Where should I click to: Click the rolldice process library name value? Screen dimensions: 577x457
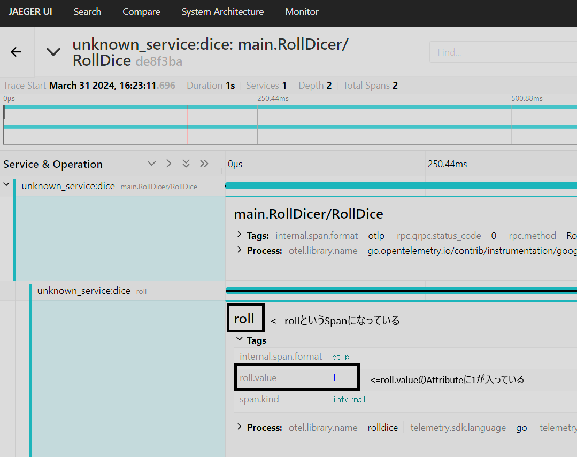(x=382, y=427)
